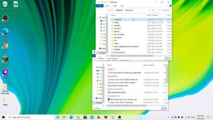Select the Audio folder on the desktop

tap(5, 101)
